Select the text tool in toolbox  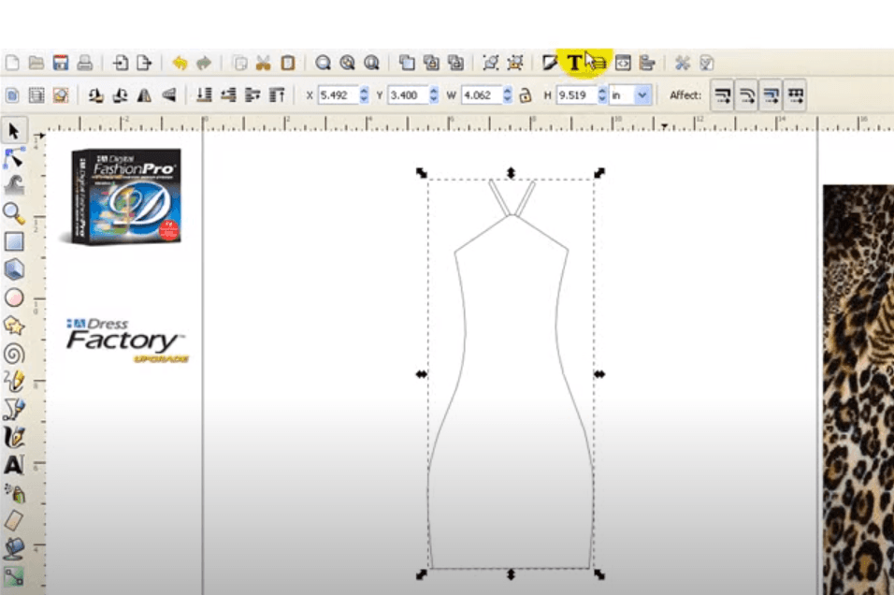click(14, 465)
